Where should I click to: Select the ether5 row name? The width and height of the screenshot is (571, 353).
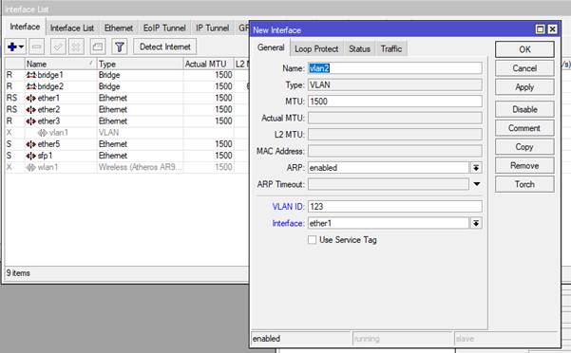click(48, 144)
